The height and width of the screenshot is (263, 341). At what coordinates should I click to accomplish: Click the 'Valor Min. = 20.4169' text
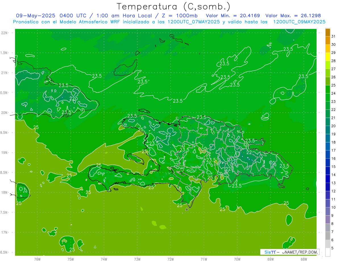tap(233, 16)
